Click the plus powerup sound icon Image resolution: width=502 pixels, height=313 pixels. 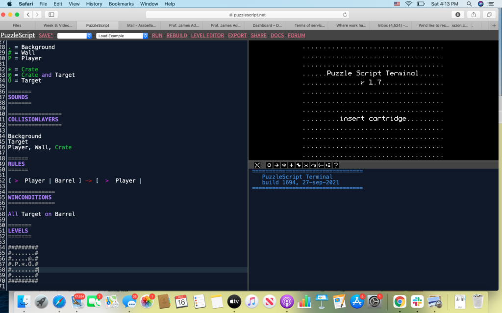291,165
